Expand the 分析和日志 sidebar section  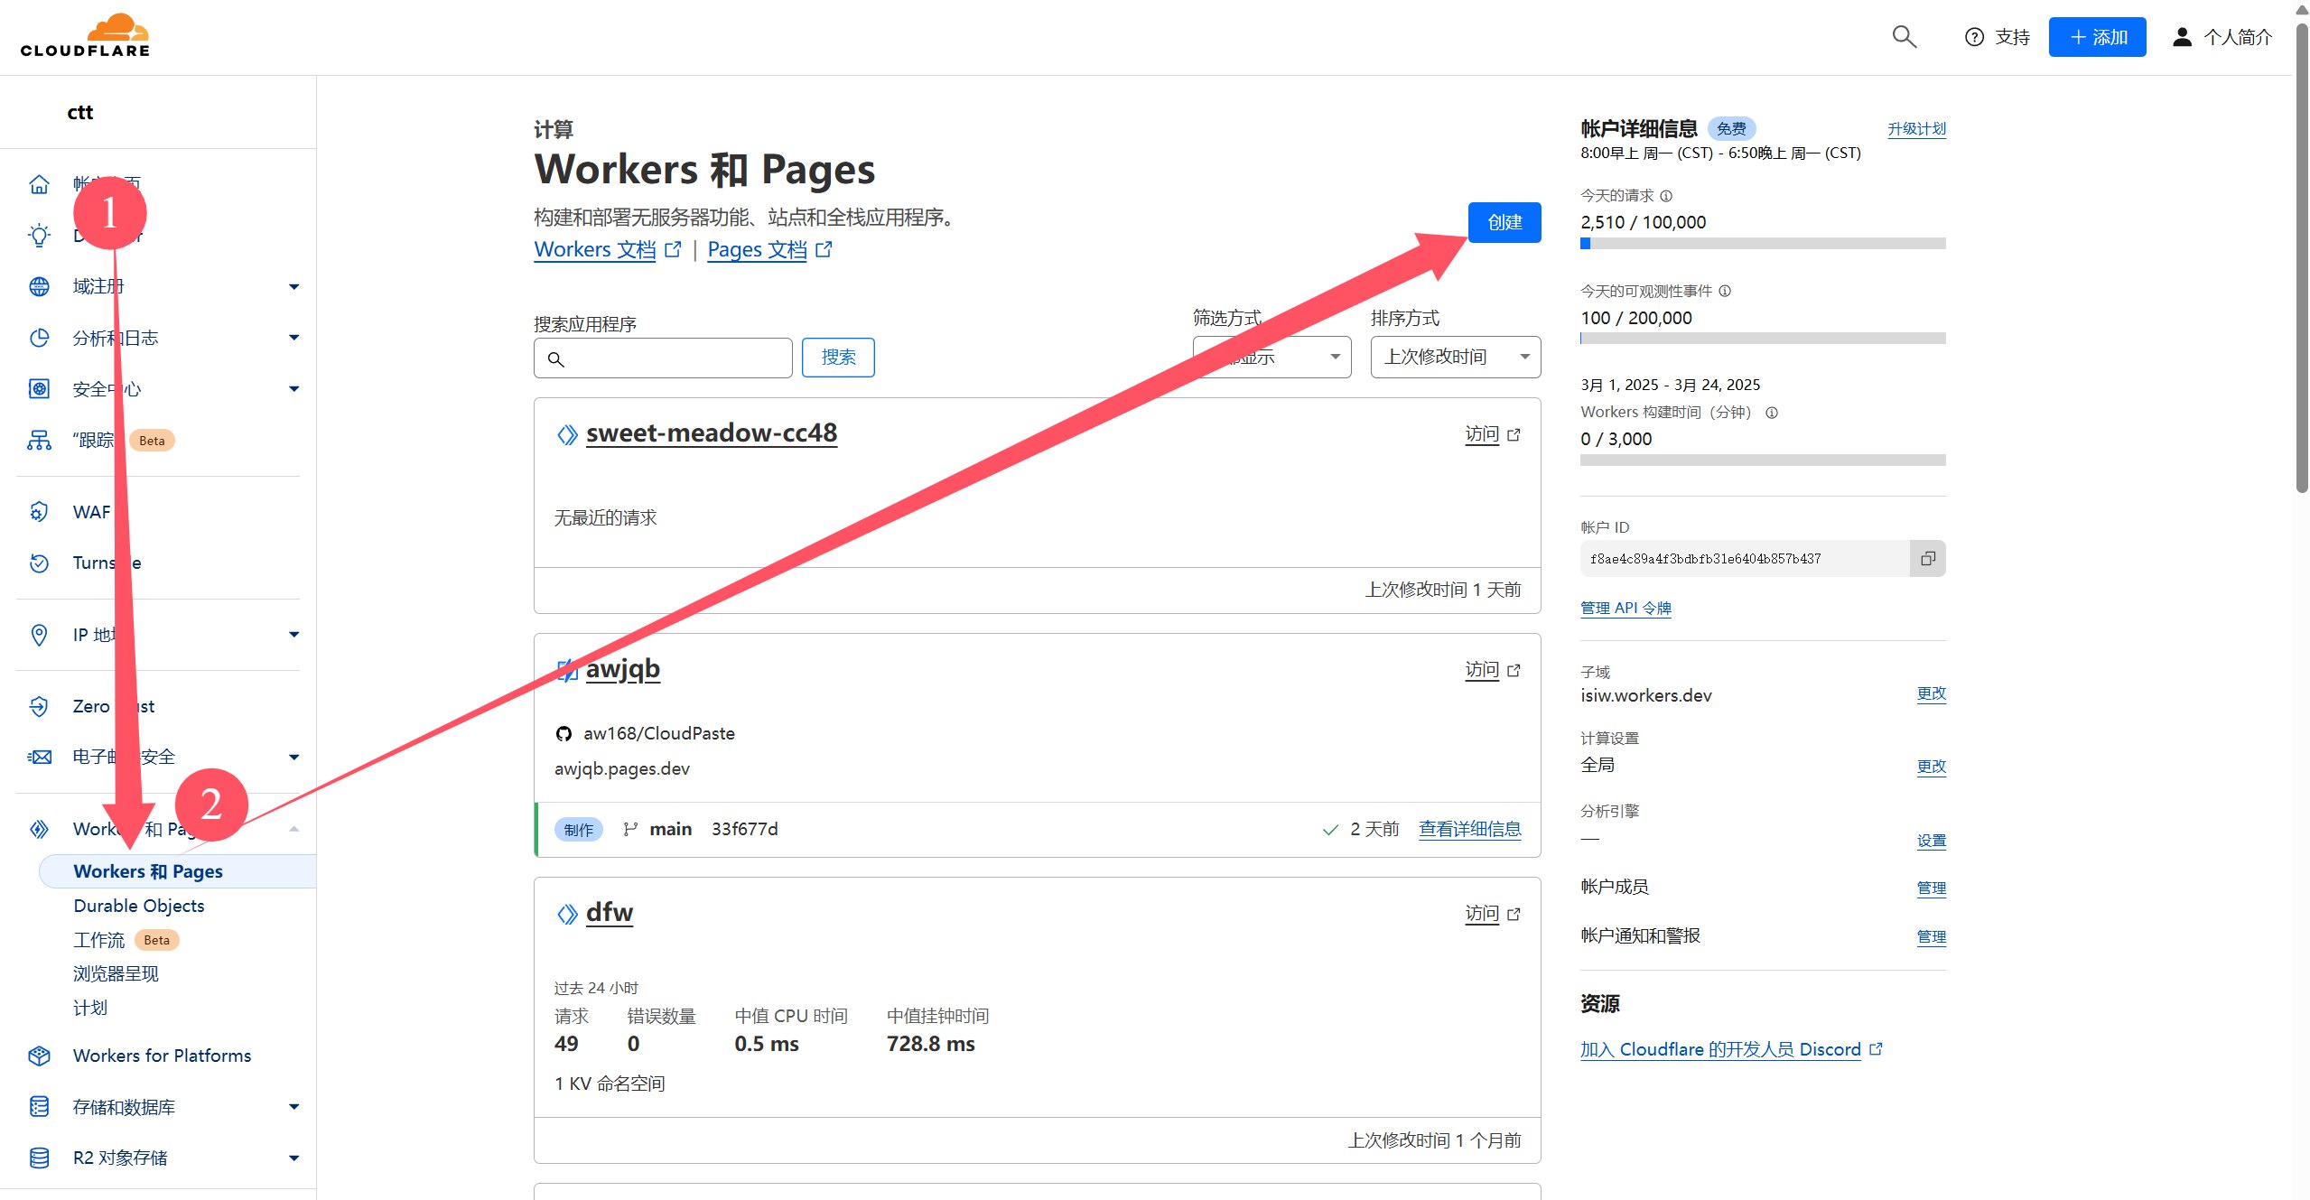[x=293, y=338]
